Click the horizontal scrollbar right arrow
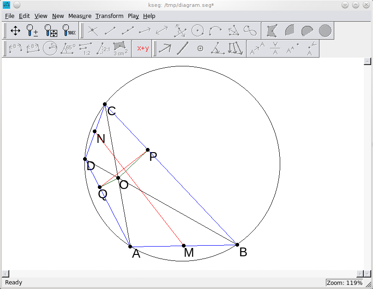 (x=360, y=274)
